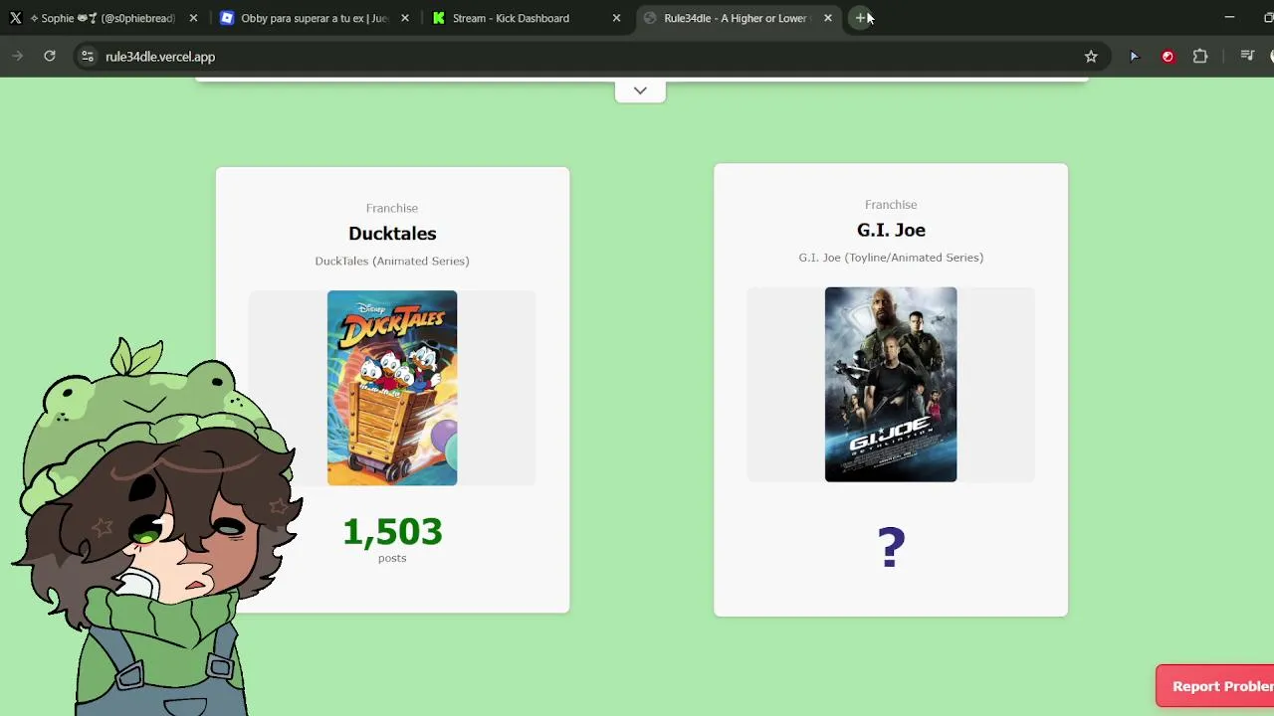1274x716 pixels.
Task: Click the browser forward arrow
Action: 17,57
